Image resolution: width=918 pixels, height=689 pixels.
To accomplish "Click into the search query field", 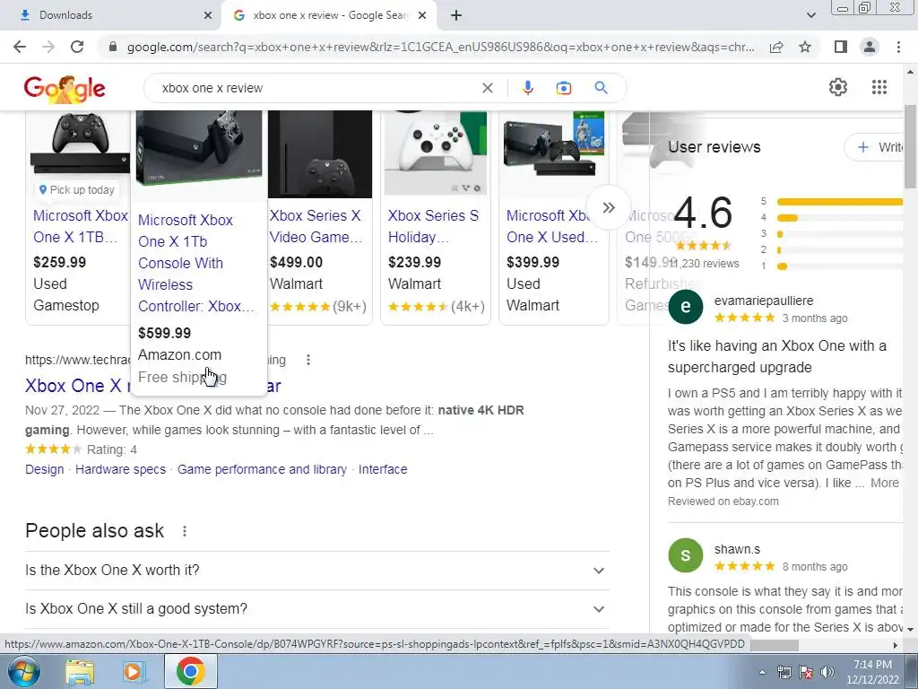I will point(316,88).
